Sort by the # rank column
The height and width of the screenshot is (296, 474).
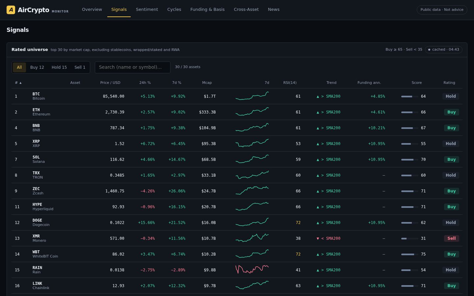18,83
